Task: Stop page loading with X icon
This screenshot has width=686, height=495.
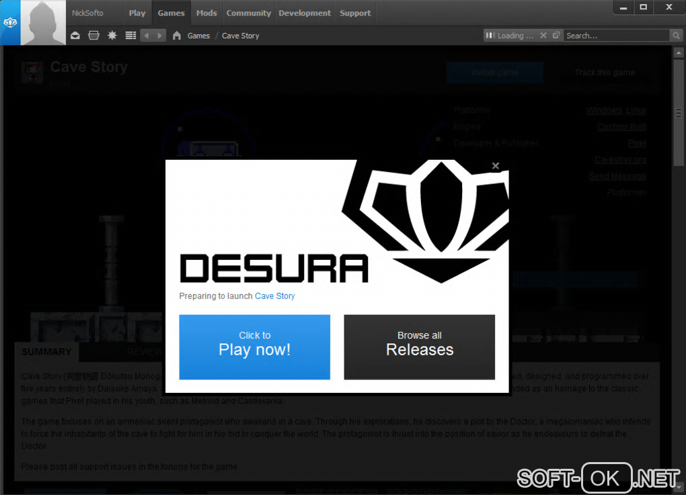Action: (543, 36)
